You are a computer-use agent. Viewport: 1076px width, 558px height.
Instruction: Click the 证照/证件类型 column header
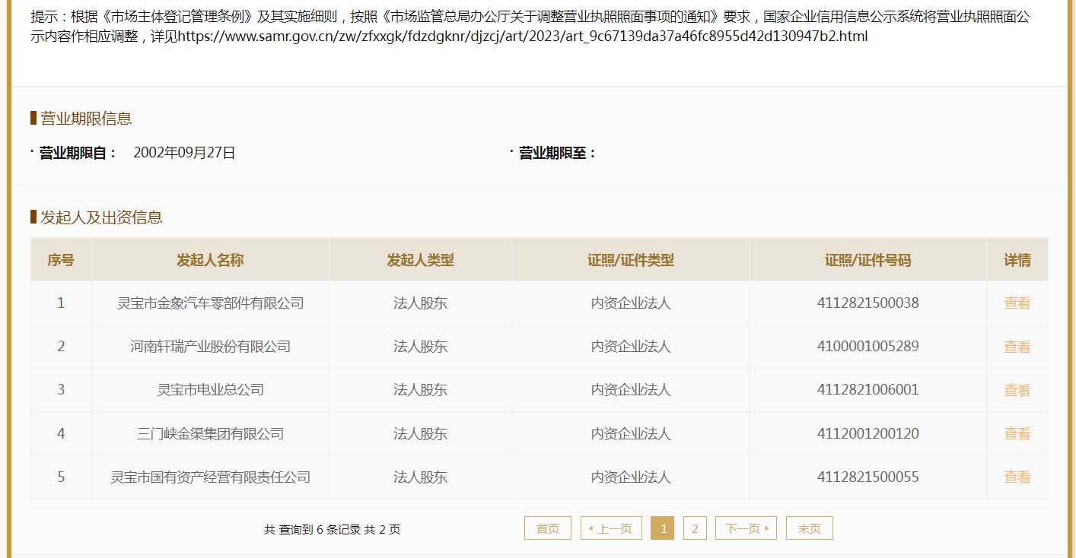coord(630,260)
